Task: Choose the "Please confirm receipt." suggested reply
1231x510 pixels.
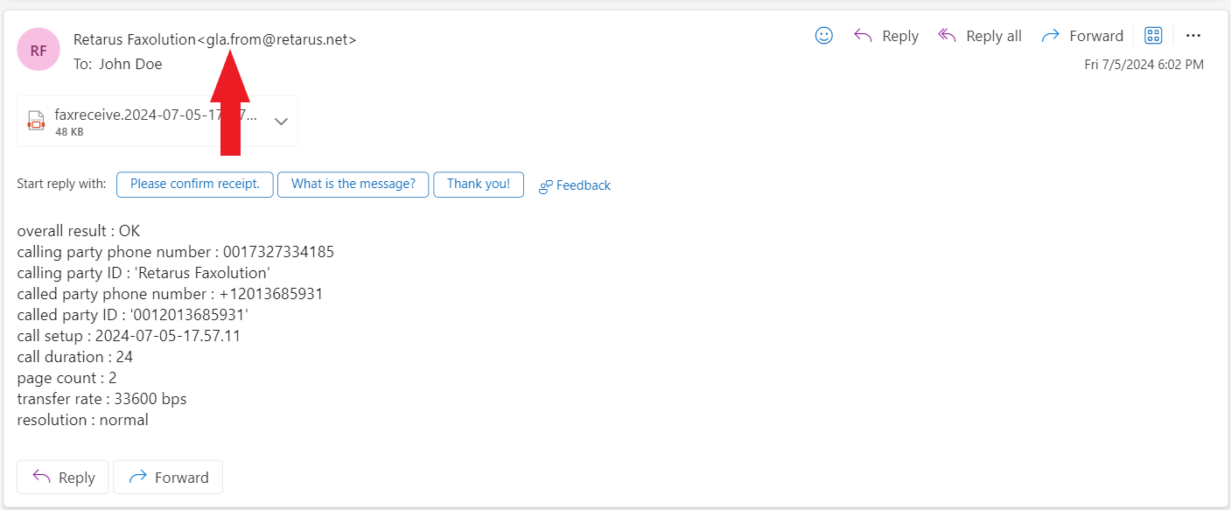Action: [195, 185]
